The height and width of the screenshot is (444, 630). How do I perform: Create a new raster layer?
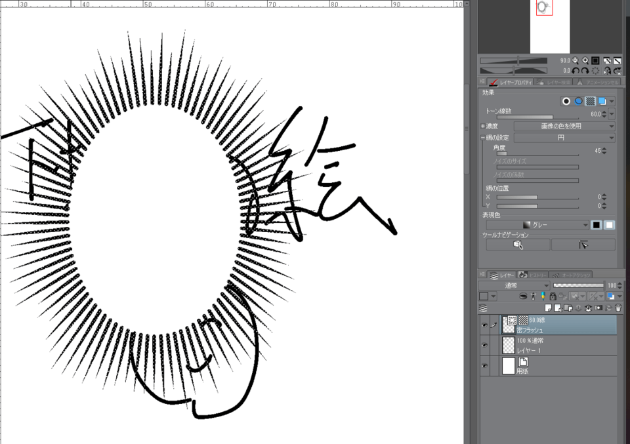[x=549, y=307]
